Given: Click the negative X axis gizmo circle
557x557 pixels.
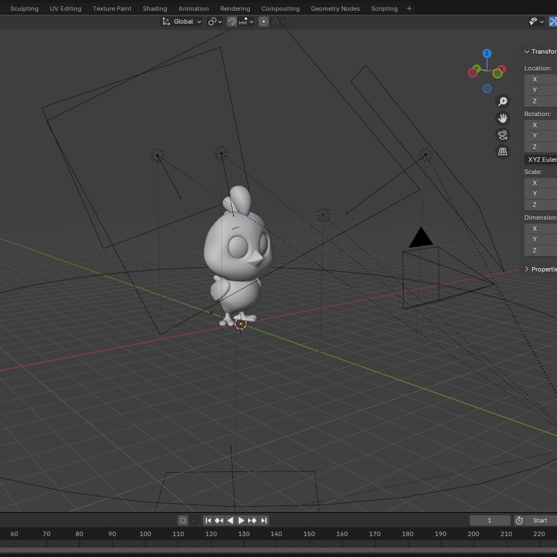Looking at the screenshot, I should pos(472,73).
